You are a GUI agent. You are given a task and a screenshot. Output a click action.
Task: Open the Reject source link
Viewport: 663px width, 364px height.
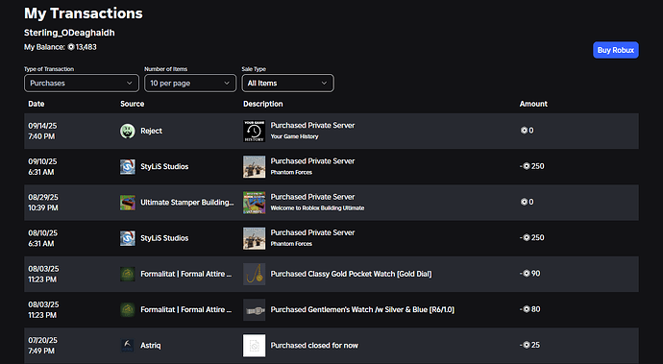(152, 131)
